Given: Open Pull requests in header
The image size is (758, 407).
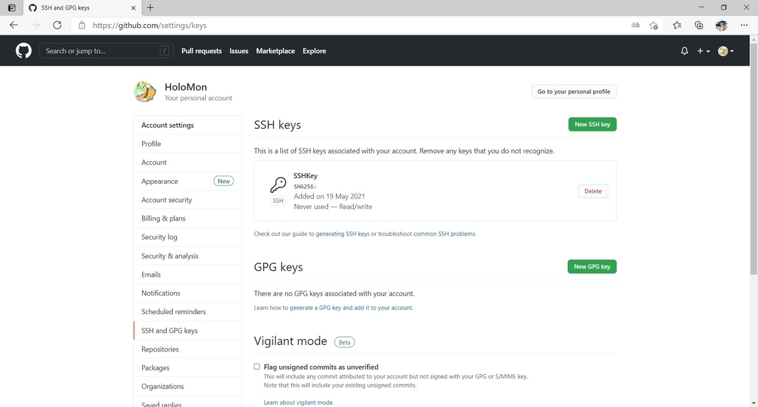Looking at the screenshot, I should pyautogui.click(x=202, y=51).
